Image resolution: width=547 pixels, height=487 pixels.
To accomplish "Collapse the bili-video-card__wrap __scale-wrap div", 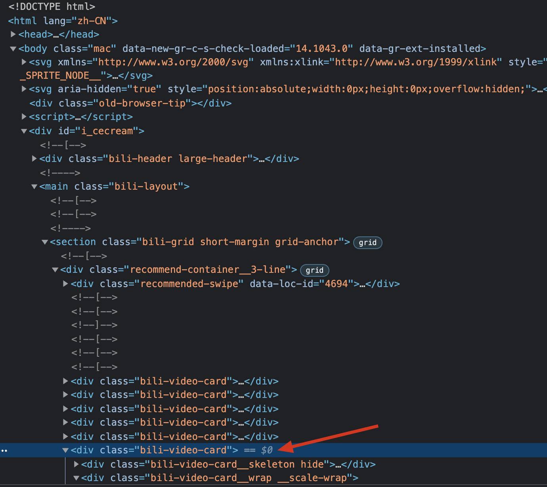I will tap(76, 478).
